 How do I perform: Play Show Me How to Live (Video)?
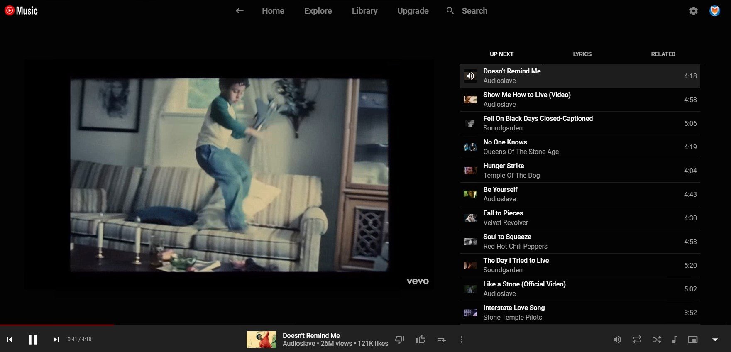pyautogui.click(x=580, y=100)
